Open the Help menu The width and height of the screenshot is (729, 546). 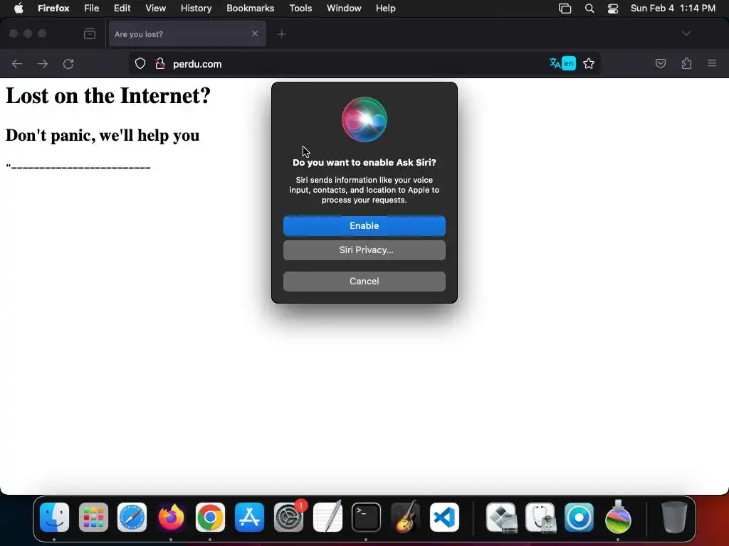(385, 9)
